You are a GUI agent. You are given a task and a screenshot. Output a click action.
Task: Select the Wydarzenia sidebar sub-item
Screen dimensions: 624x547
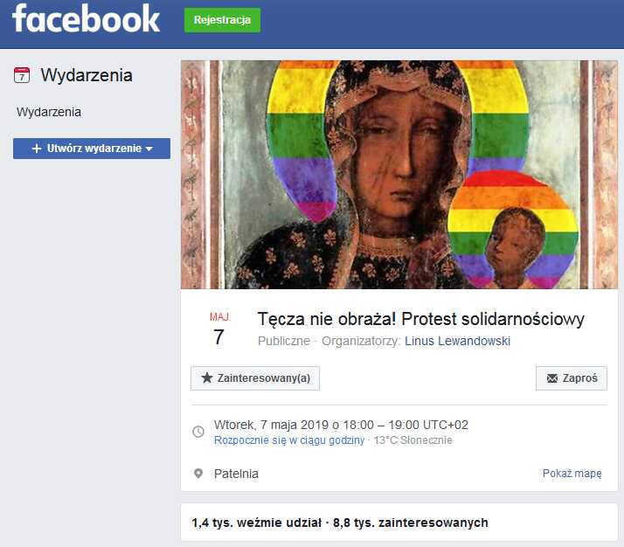49,112
